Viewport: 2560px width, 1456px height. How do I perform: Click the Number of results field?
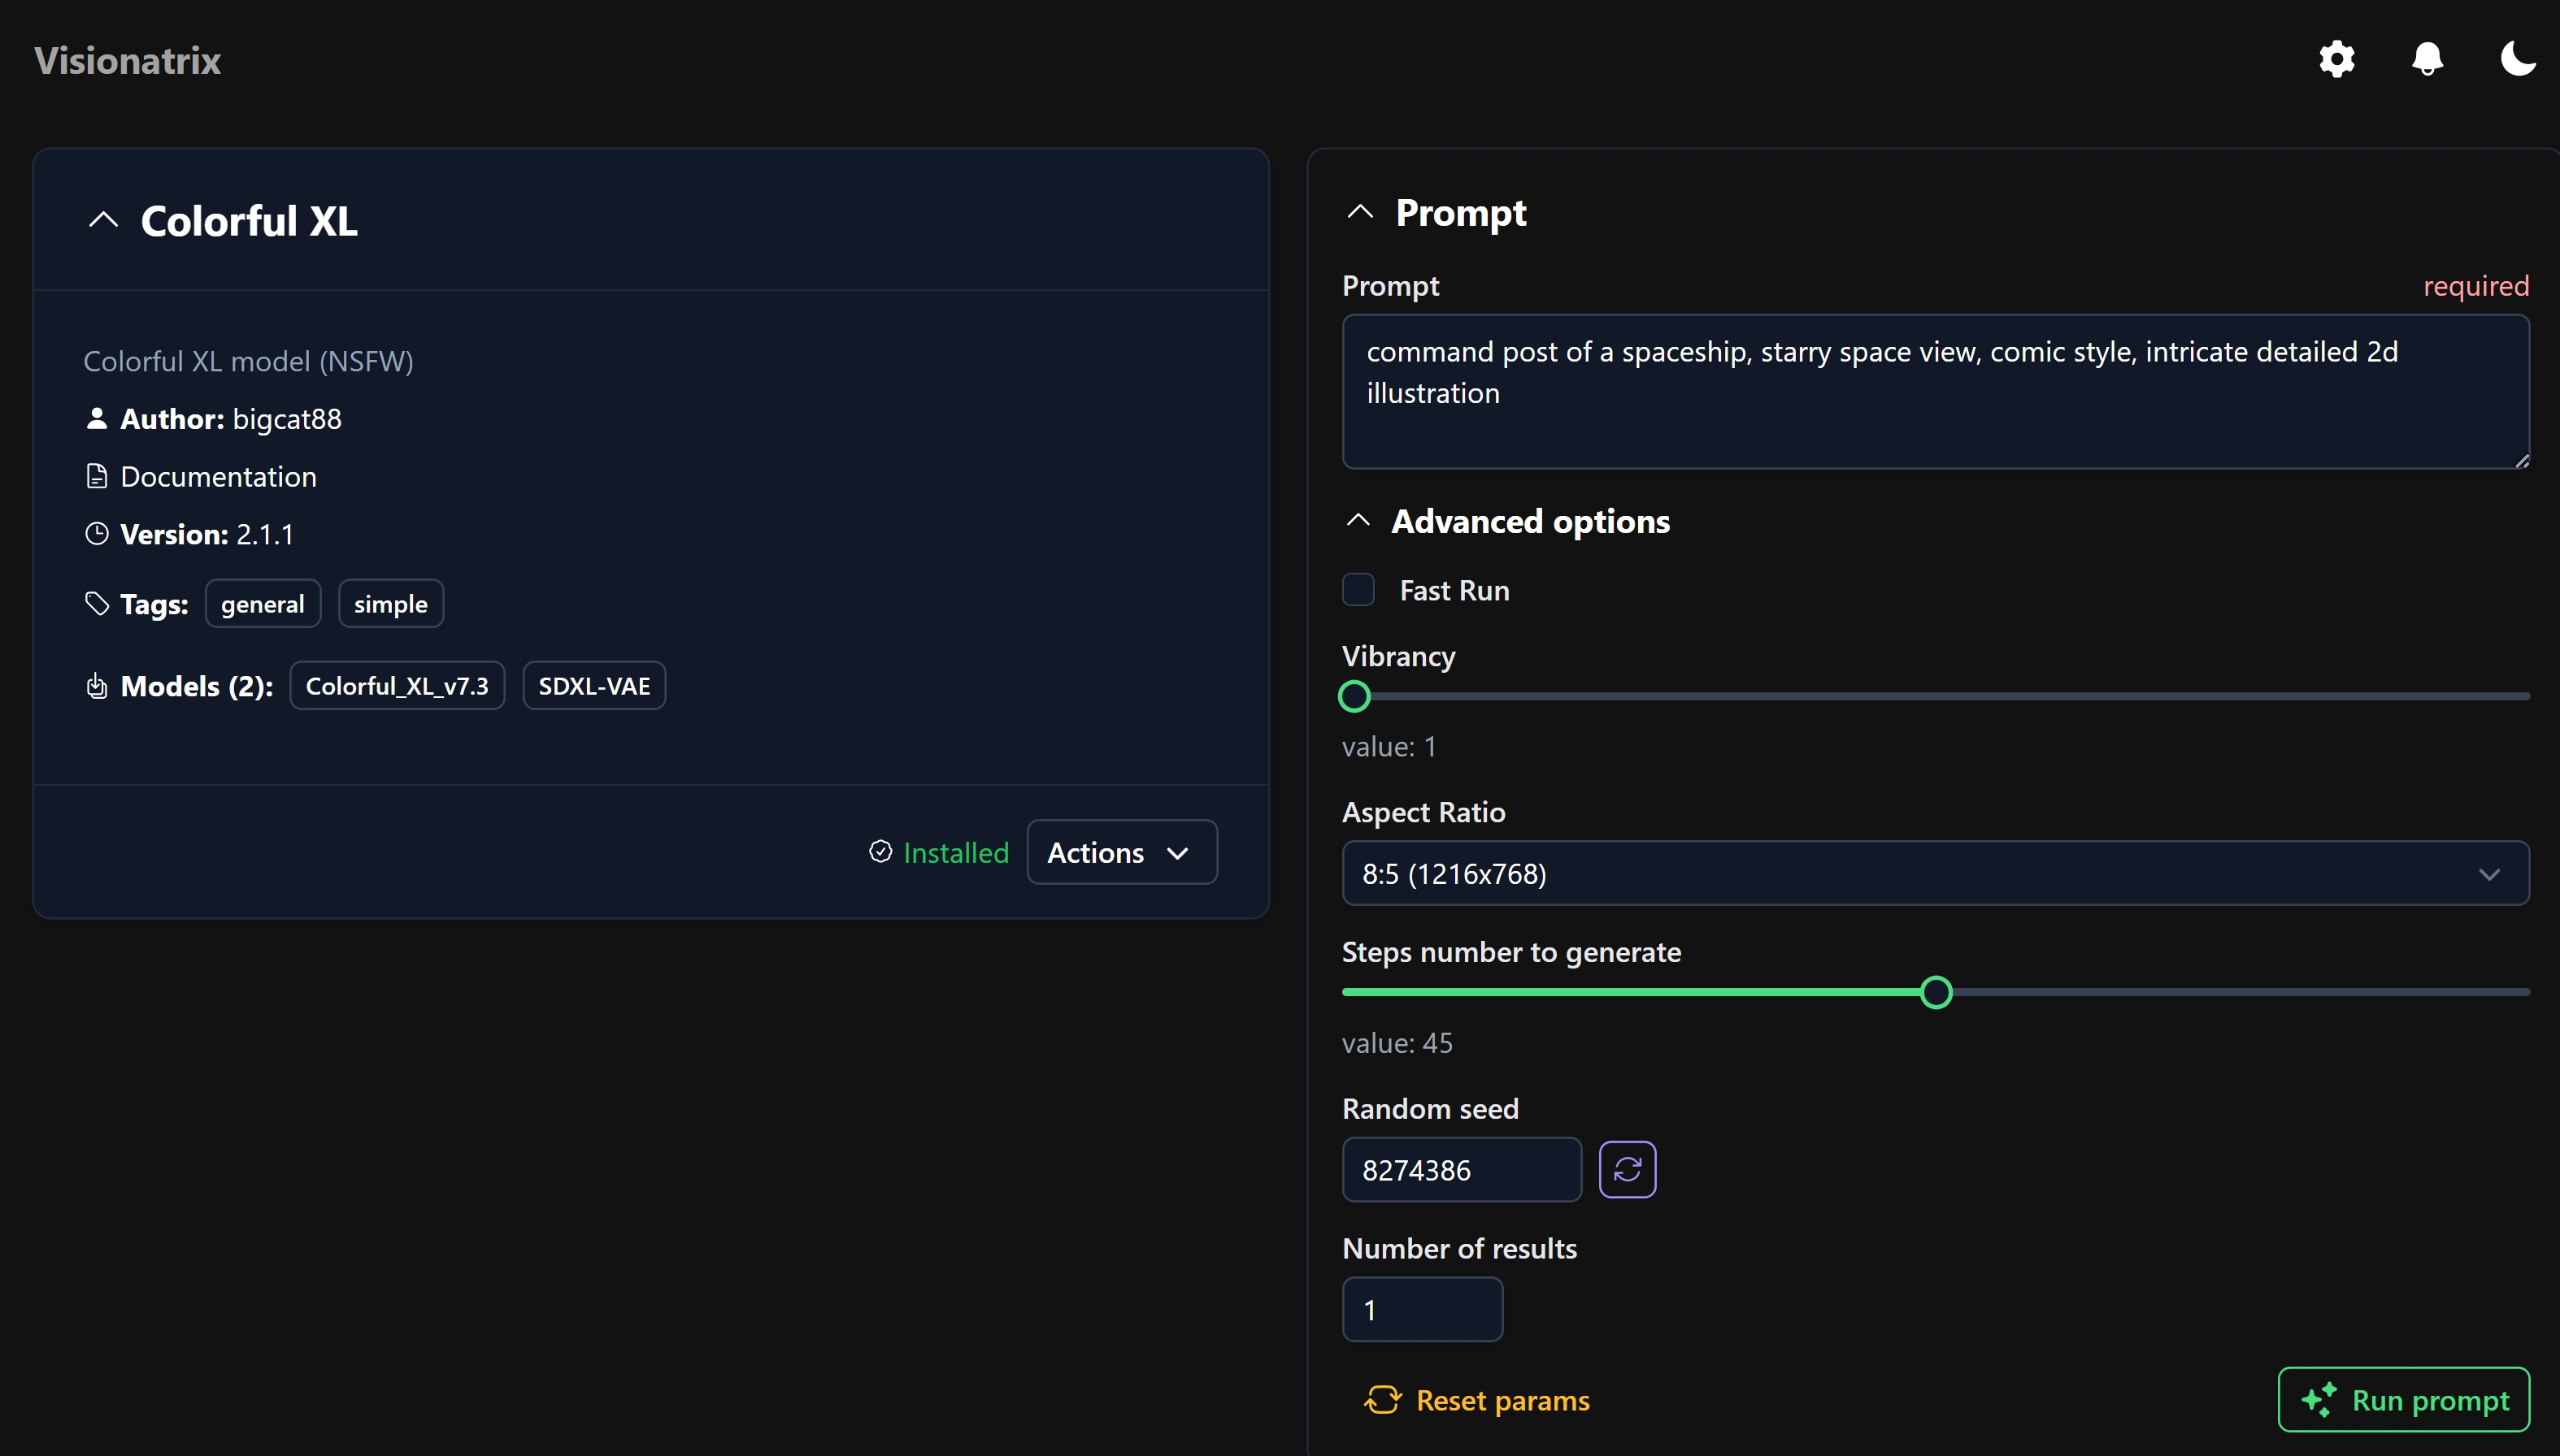tap(1422, 1309)
